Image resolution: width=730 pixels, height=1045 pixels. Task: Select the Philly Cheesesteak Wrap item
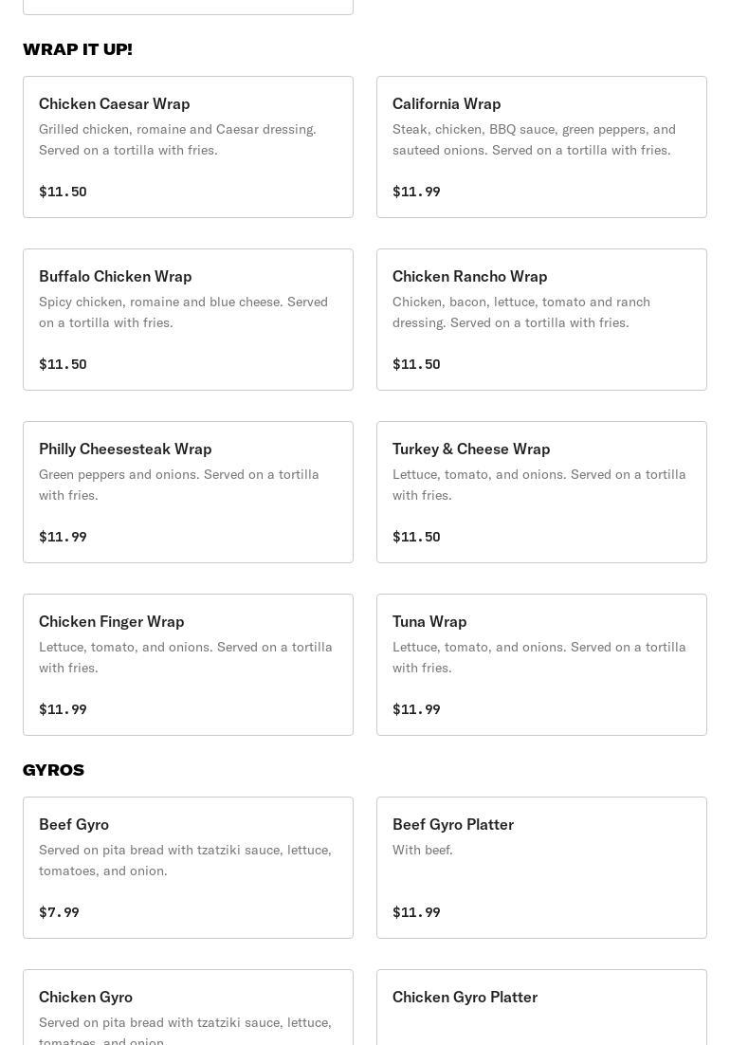pos(188,492)
